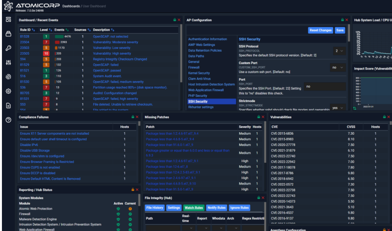Change the Strictmode dropdown value

click(x=338, y=108)
